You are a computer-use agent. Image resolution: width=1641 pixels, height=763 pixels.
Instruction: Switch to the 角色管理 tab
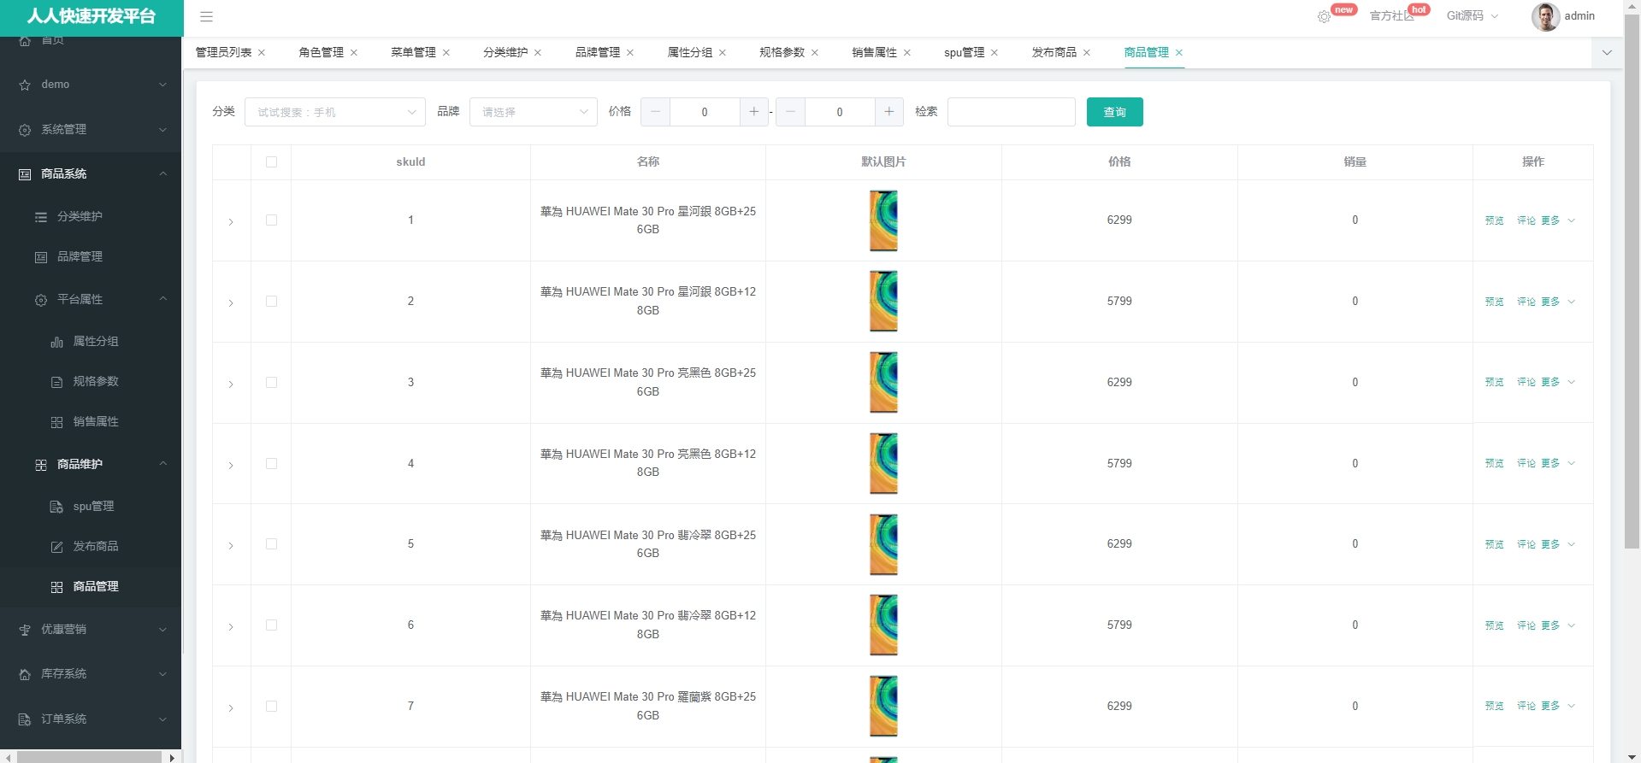(322, 53)
